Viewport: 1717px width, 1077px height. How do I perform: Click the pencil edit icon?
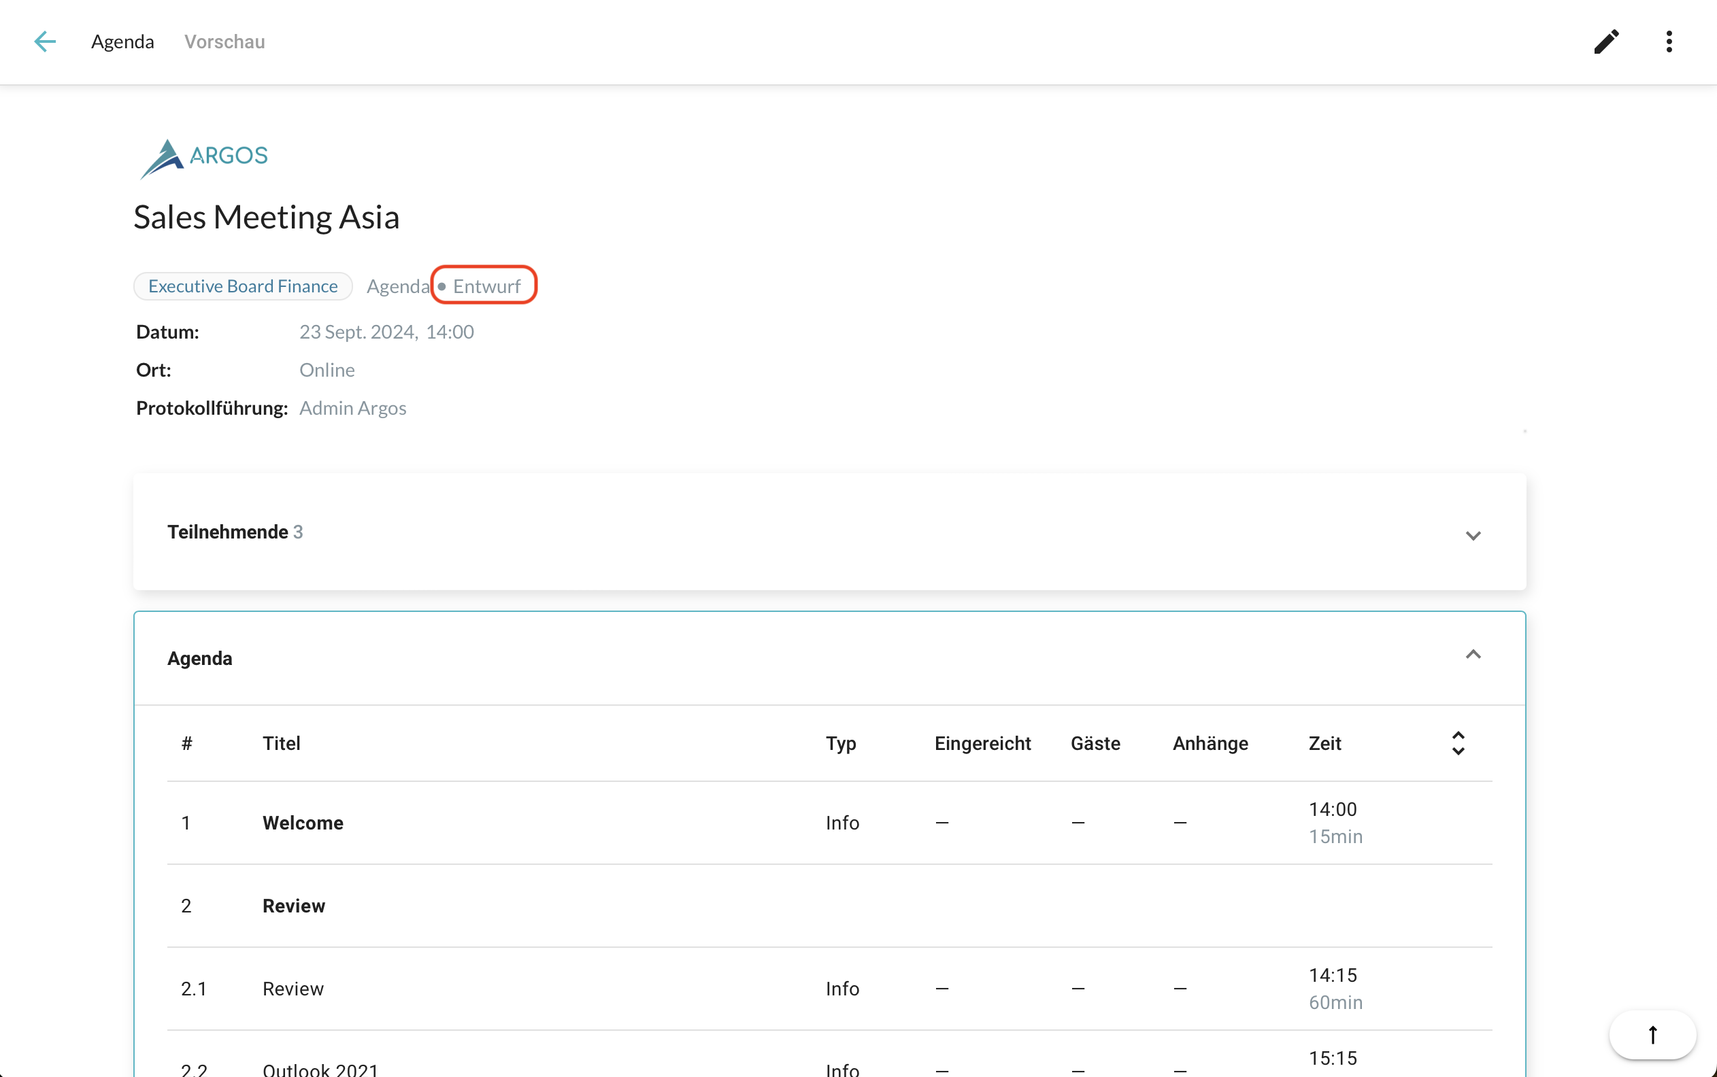(1606, 41)
